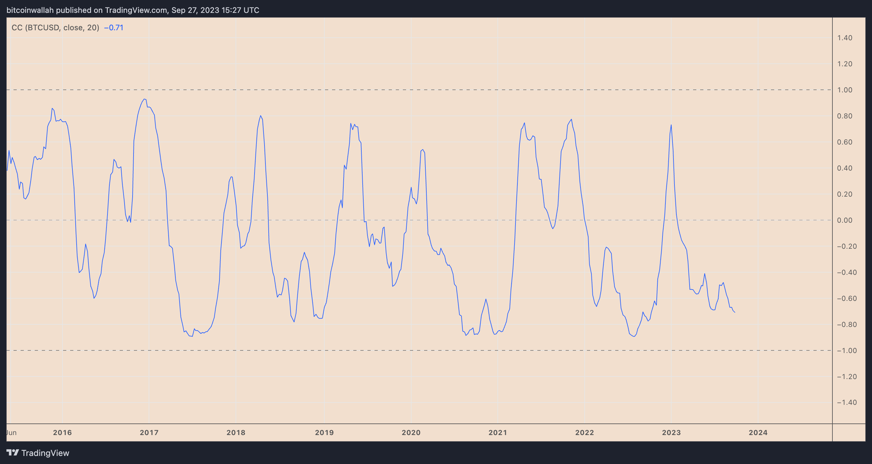This screenshot has width=872, height=464.
Task: Click the Jun label on time axis
Action: tap(11, 432)
